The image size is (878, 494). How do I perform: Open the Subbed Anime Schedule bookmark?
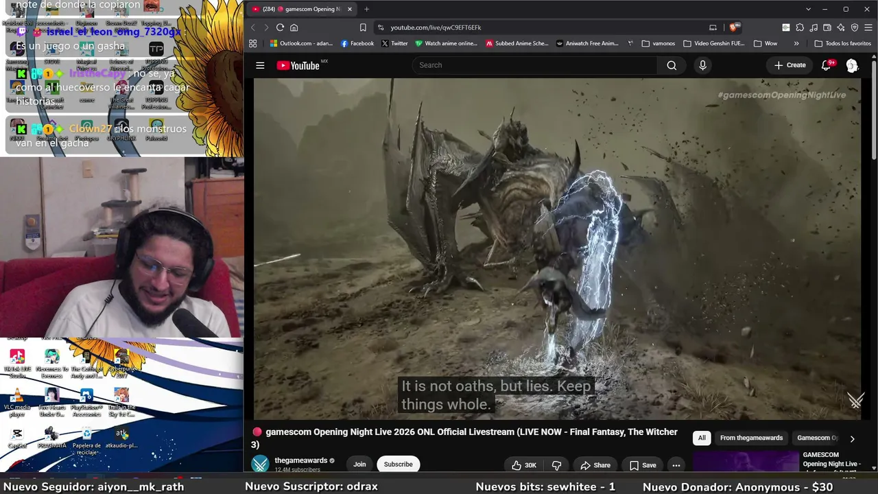coord(517,43)
